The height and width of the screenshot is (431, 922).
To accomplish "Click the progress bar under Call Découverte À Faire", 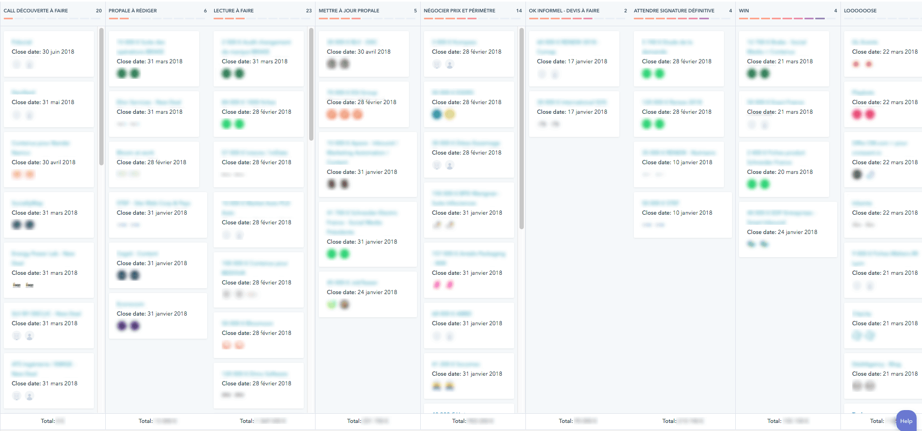I will (x=52, y=19).
